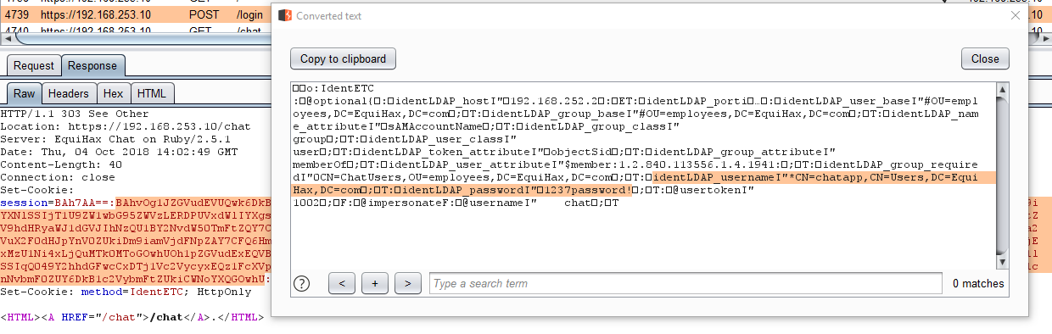
Task: Click the Burp Suite icon in dialog title
Action: [285, 15]
